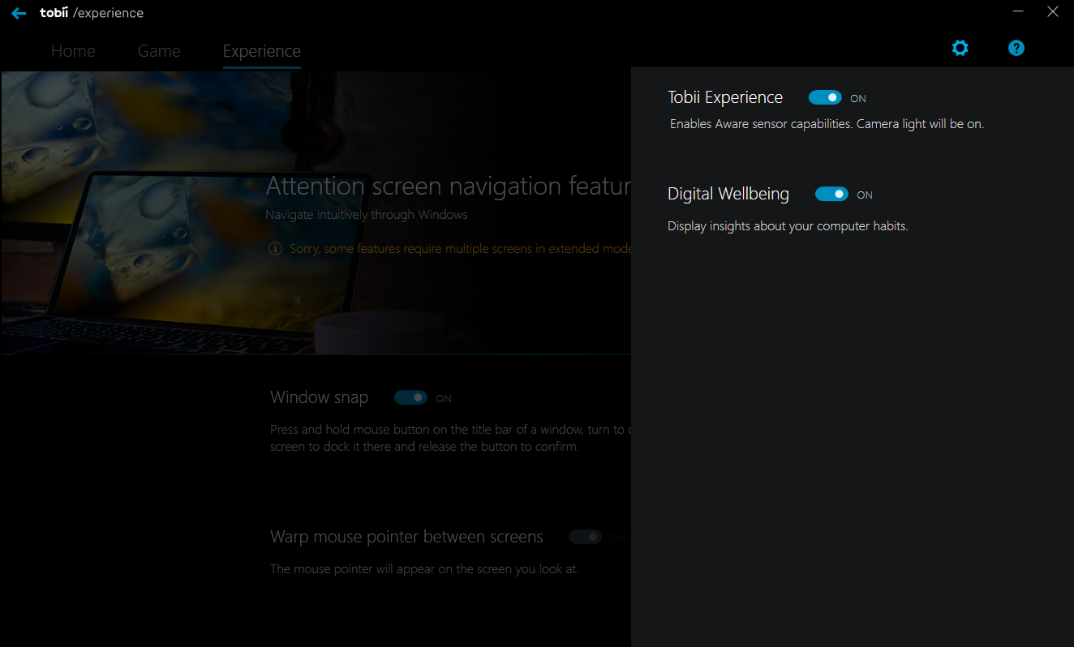
Task: Click the info icon beside the Sorry message
Action: [x=276, y=248]
